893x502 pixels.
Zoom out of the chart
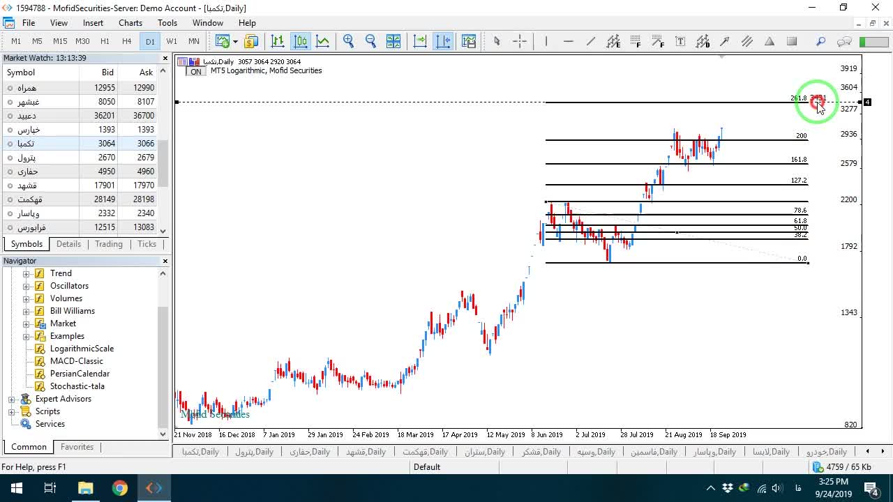(x=370, y=41)
